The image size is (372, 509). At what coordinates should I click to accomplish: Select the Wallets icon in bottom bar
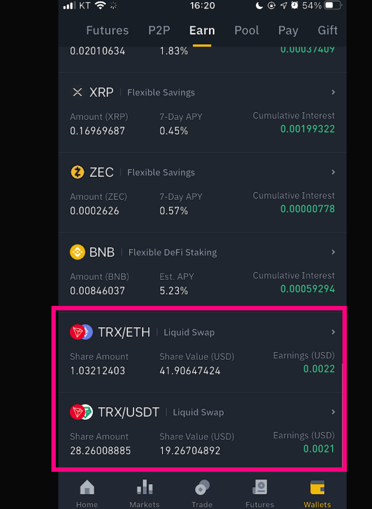[317, 487]
